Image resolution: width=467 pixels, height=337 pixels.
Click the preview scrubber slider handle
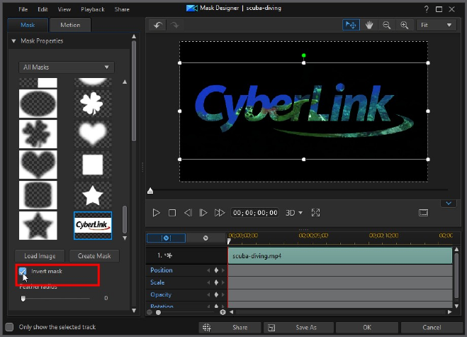[150, 191]
